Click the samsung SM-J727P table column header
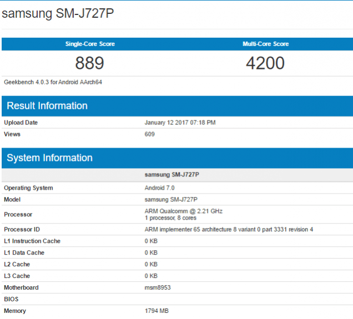Screen dimensions: 353x319 (172, 175)
